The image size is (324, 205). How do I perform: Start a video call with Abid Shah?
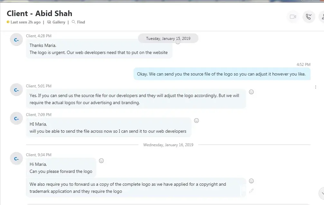click(x=293, y=17)
